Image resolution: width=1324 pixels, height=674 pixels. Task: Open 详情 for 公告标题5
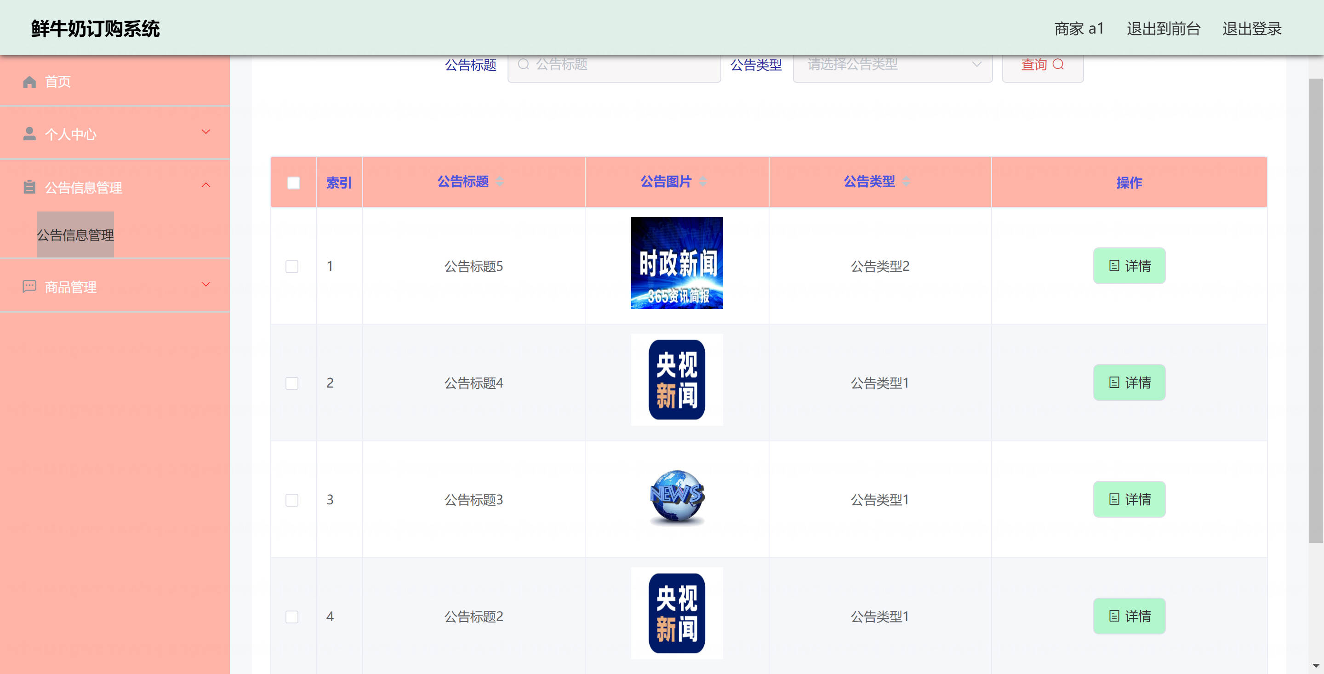point(1129,266)
